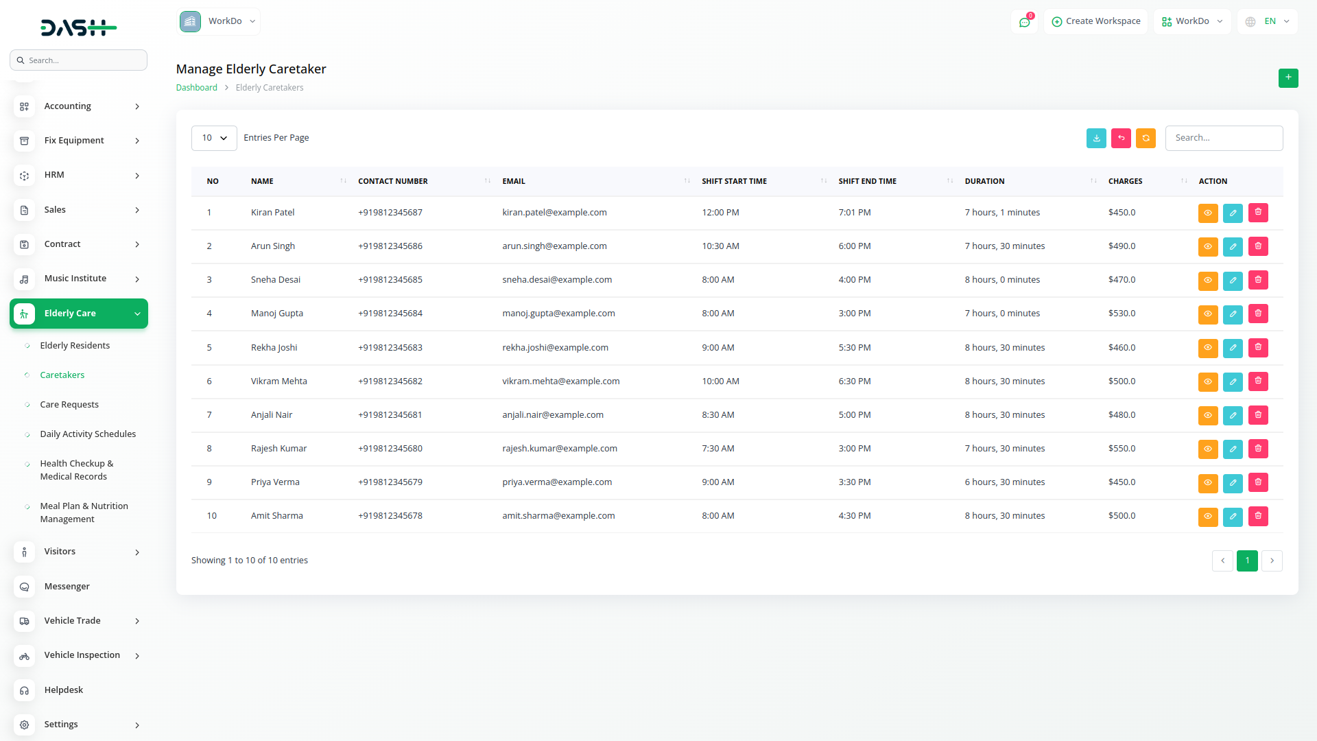Screen dimensions: 1317x741
Task: Edit Arun Singh's caretaker record
Action: 1233,246
